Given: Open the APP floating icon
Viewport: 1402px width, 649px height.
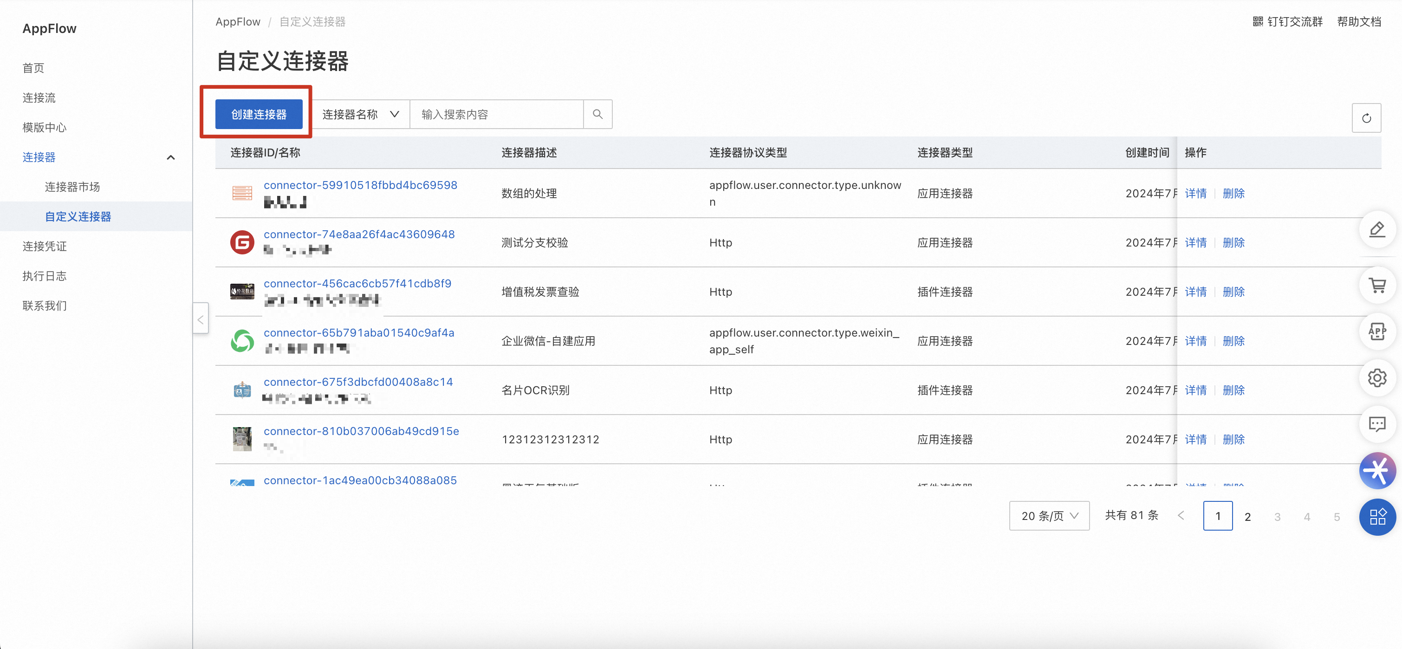Looking at the screenshot, I should (x=1377, y=331).
